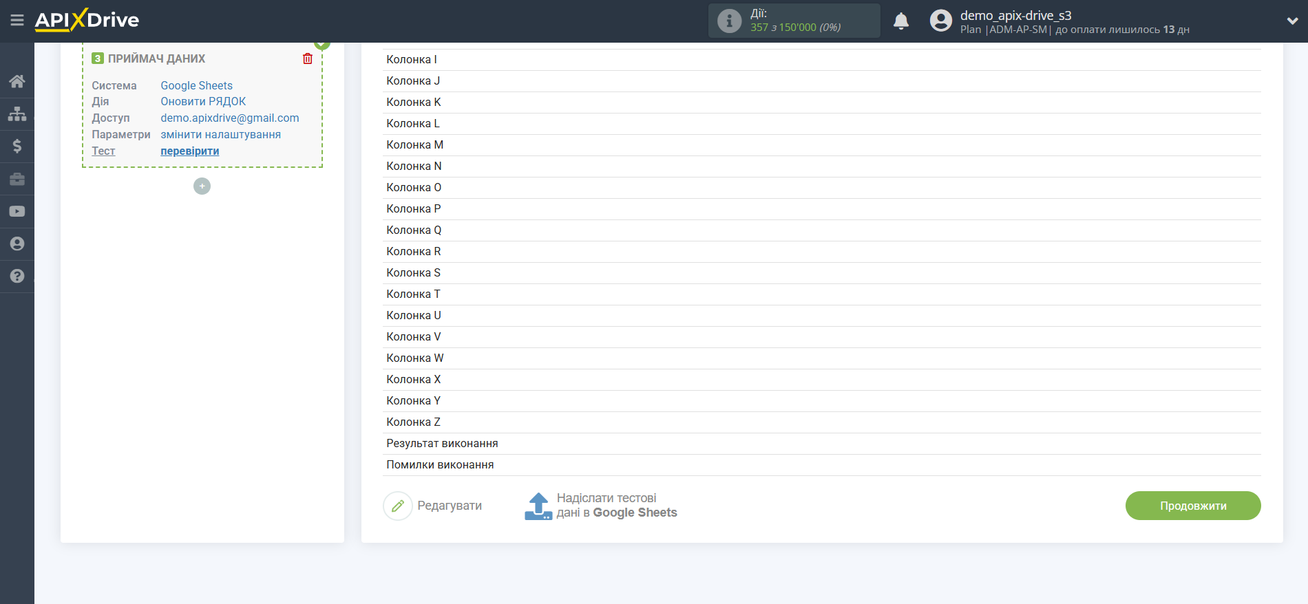1308x604 pixels.
Task: Expand the account dropdown chevron
Action: coord(1292,21)
